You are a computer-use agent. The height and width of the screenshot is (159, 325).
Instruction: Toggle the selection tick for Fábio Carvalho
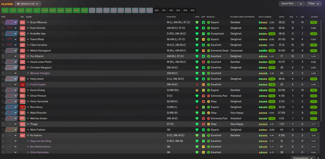3,45
